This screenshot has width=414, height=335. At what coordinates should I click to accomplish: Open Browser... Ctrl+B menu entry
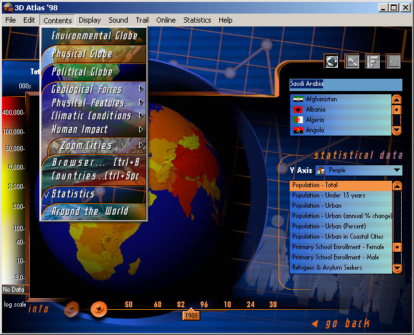[94, 162]
